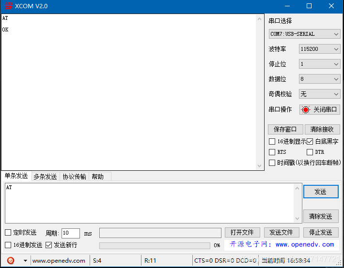Click send box scrollbar up arrow
344x268 pixels.
(297, 188)
